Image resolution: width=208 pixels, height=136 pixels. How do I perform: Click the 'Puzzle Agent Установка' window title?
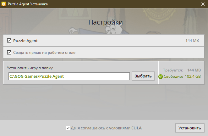click(x=28, y=4)
